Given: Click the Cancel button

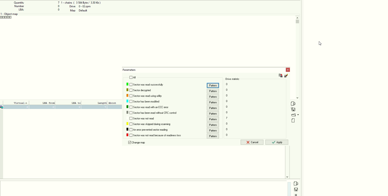Looking at the screenshot, I should click(252, 142).
